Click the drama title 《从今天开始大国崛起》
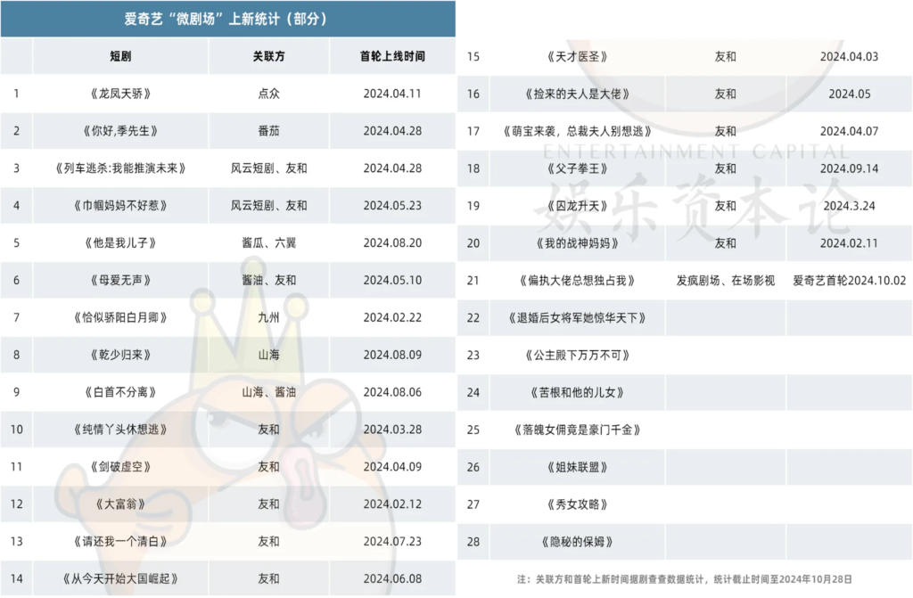 120,578
